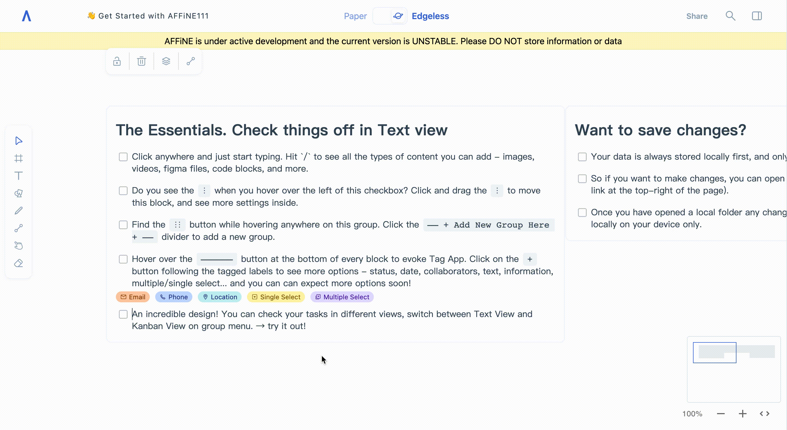This screenshot has width=787, height=430.
Task: Check 'Once you have opened a local folder' checkbox
Action: pyautogui.click(x=582, y=213)
